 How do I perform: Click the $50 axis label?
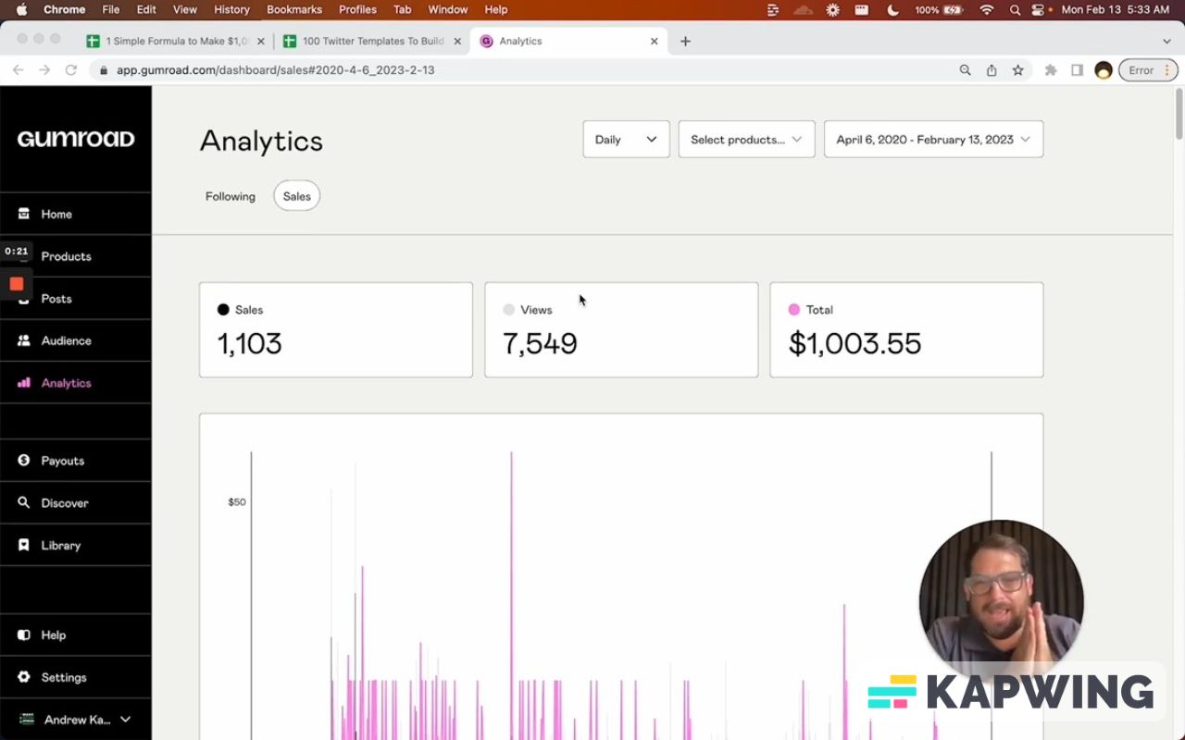click(237, 502)
